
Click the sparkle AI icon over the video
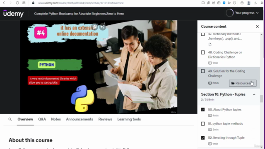click(x=103, y=26)
